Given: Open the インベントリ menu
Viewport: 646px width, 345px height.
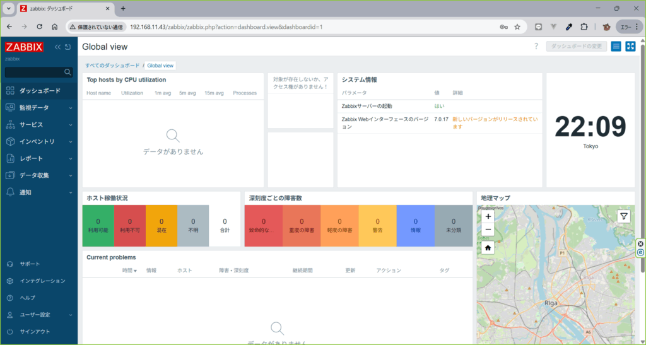Looking at the screenshot, I should pos(39,142).
